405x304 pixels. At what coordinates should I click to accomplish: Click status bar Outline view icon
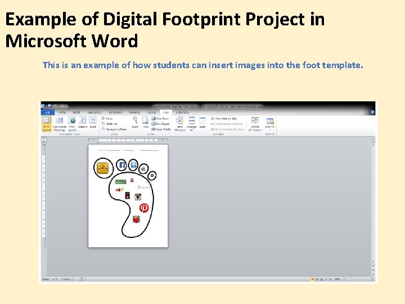tap(326, 279)
